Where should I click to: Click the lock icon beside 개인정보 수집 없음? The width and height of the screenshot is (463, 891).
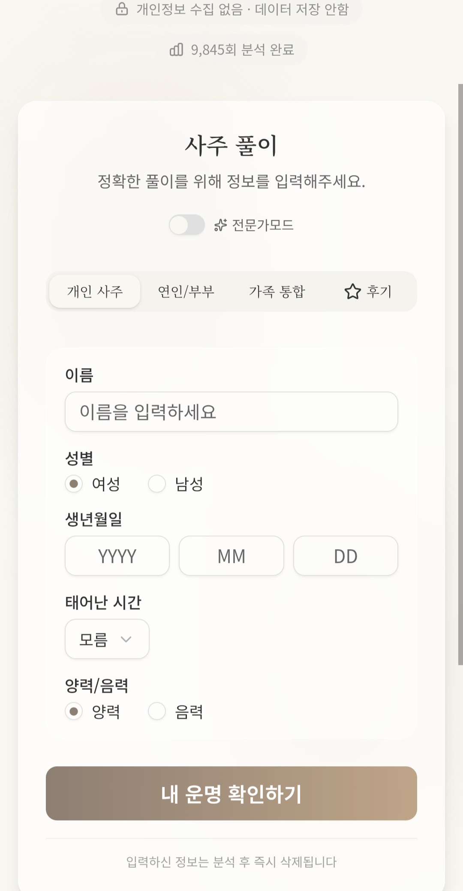(122, 9)
